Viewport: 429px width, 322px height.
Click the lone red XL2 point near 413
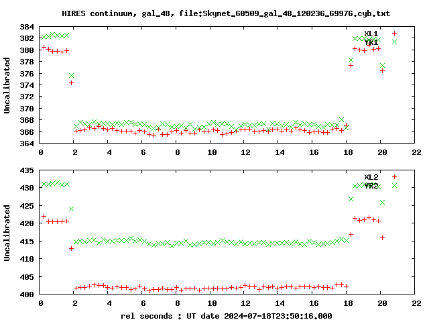[72, 248]
